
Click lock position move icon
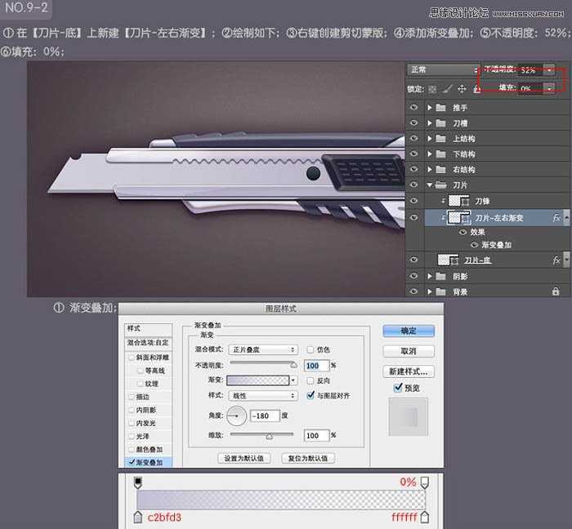click(x=462, y=89)
